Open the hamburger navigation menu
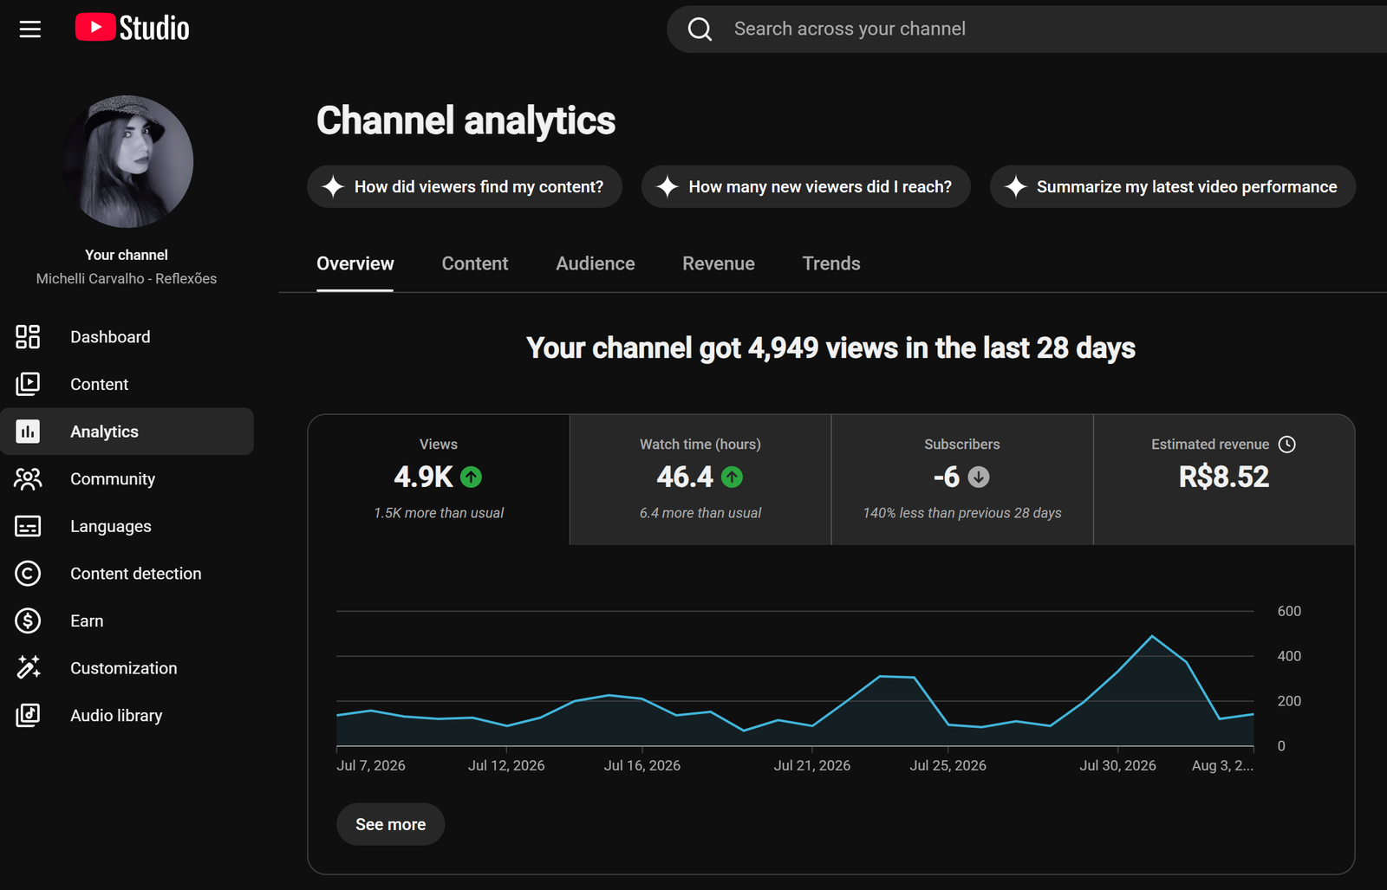The width and height of the screenshot is (1387, 890). click(x=30, y=29)
